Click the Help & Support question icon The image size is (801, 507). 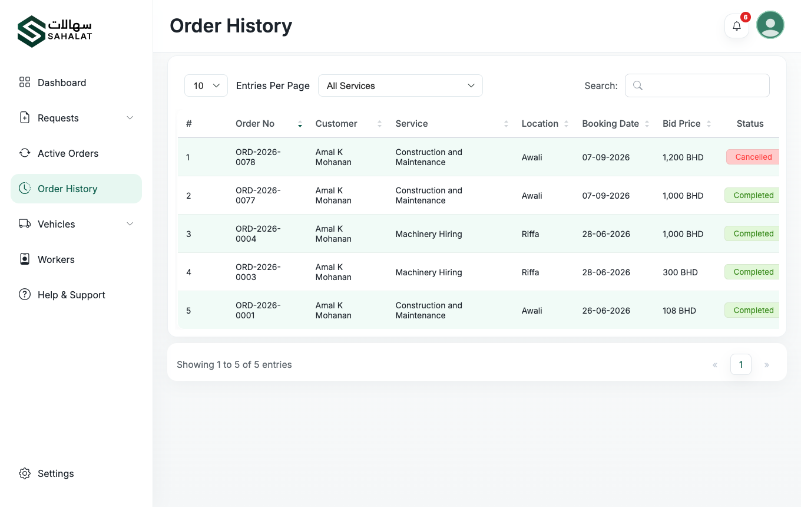point(25,295)
